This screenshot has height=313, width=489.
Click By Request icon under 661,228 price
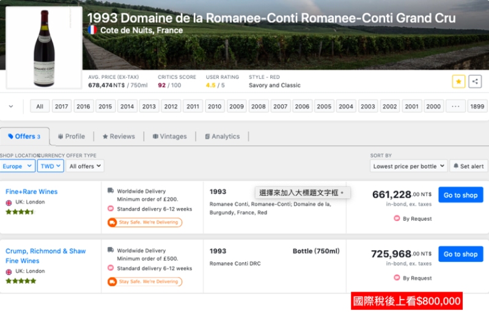(397, 218)
